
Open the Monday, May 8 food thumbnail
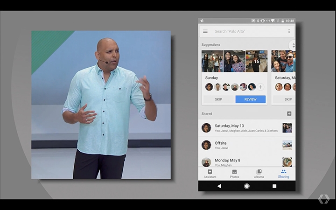pos(287,162)
